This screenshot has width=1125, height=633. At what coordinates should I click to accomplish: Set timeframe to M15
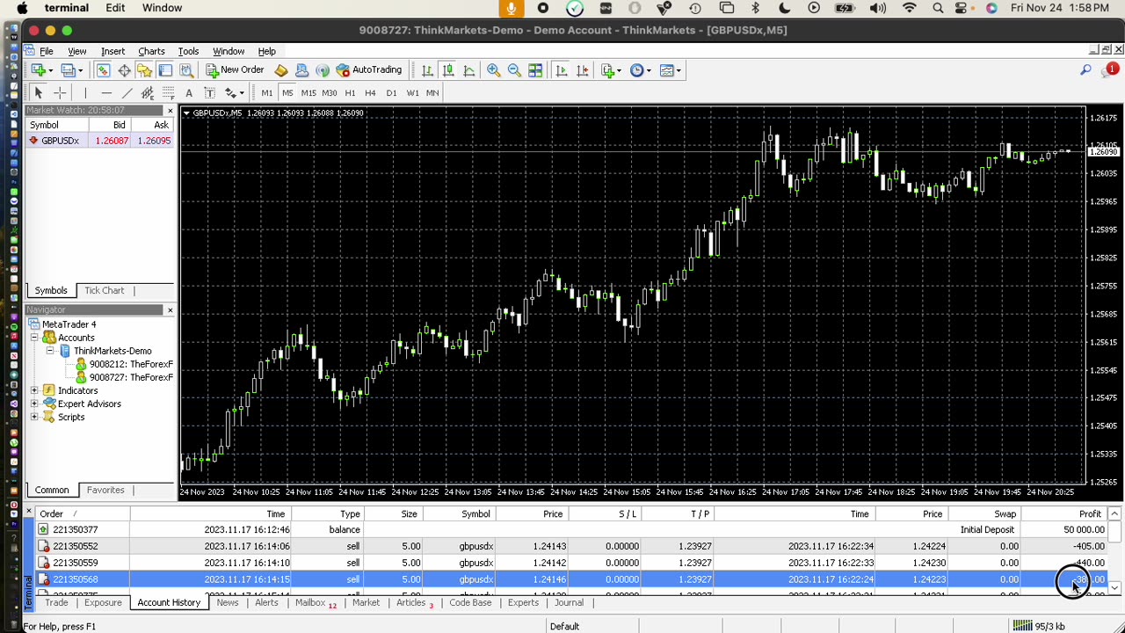[308, 92]
